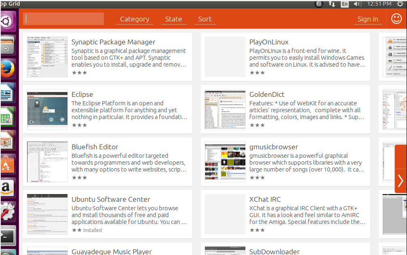The image size is (407, 255).
Task: Open LibreOffice Writer from the launcher
Action: tap(8, 93)
